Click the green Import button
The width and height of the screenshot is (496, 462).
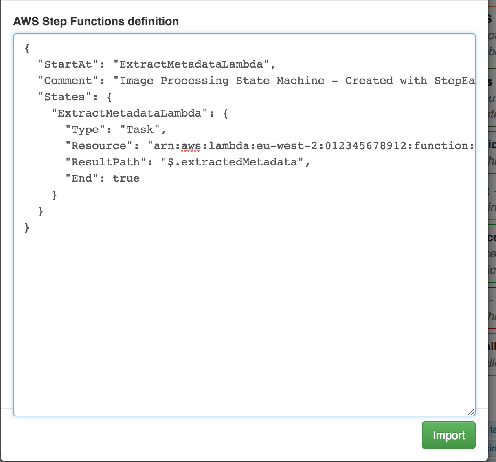(x=448, y=435)
